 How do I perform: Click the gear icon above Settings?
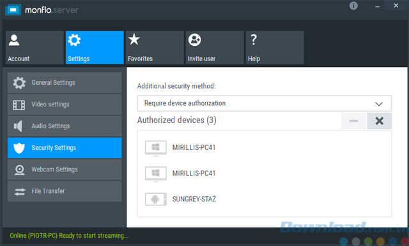tap(74, 40)
